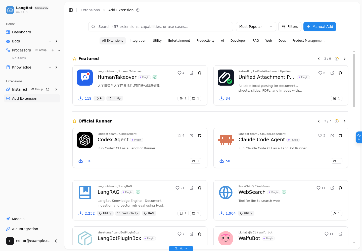362x251 pixels.
Task: Like the Codex Agent heart icon
Action: 179,136
